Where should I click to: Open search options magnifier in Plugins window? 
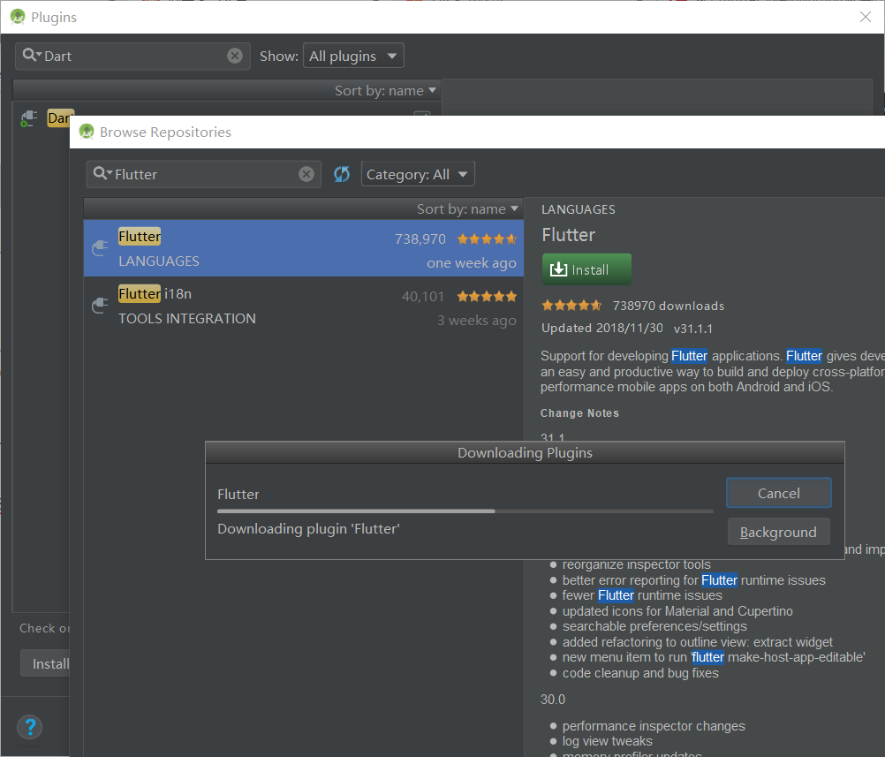coord(32,56)
